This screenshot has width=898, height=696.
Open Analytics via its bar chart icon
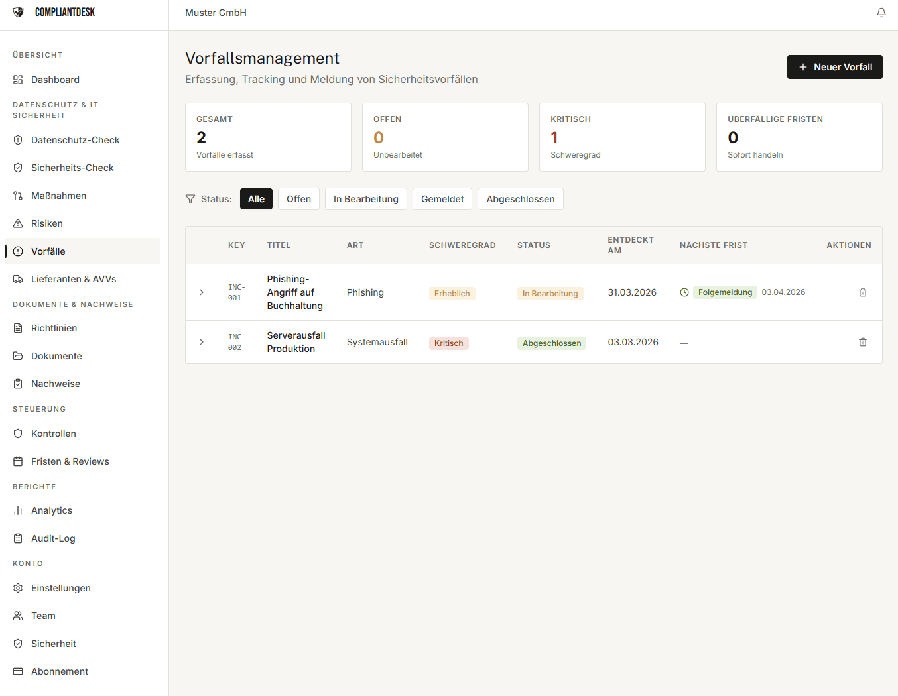[x=18, y=510]
